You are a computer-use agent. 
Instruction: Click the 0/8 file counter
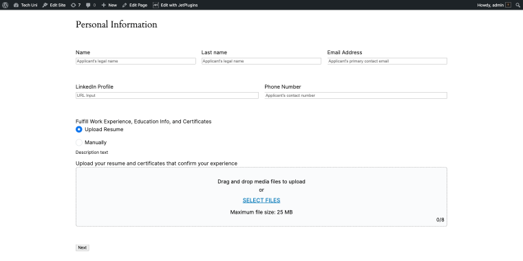click(x=440, y=220)
